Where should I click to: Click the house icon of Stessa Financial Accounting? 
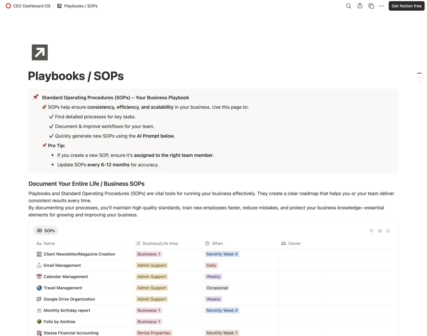(x=39, y=333)
